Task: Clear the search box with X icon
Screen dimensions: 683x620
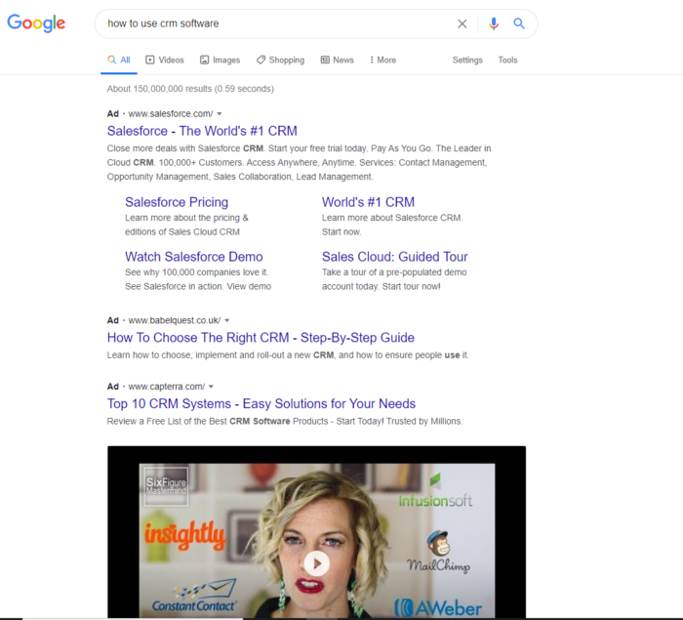Action: click(462, 23)
